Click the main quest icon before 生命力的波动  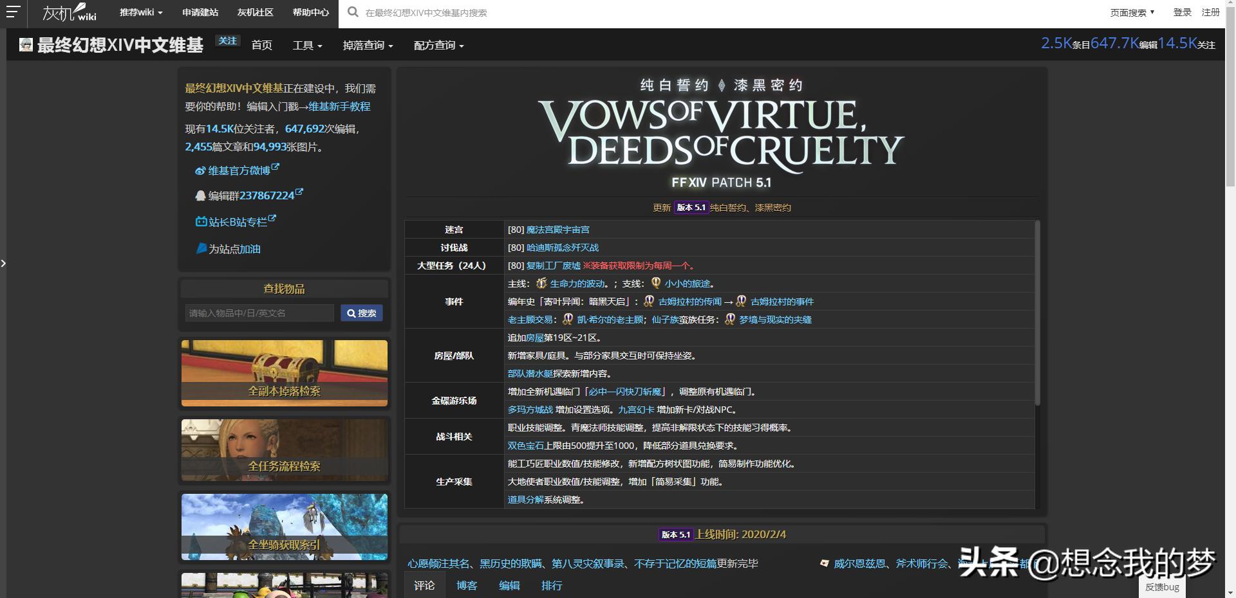(x=541, y=283)
